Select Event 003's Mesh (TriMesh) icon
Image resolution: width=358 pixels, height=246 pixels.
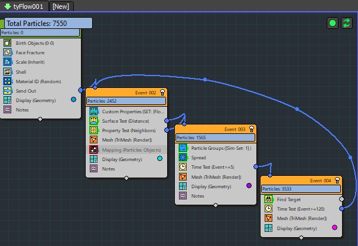pyautogui.click(x=183, y=177)
